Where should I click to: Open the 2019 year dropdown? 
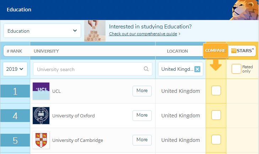point(15,69)
